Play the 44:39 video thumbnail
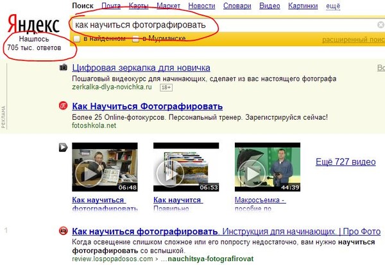Image resolution: width=385 pixels, height=265 pixels. [x=268, y=167]
